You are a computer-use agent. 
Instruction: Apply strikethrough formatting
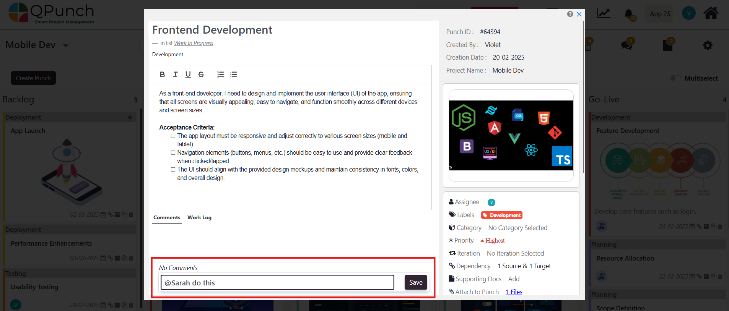click(x=201, y=75)
